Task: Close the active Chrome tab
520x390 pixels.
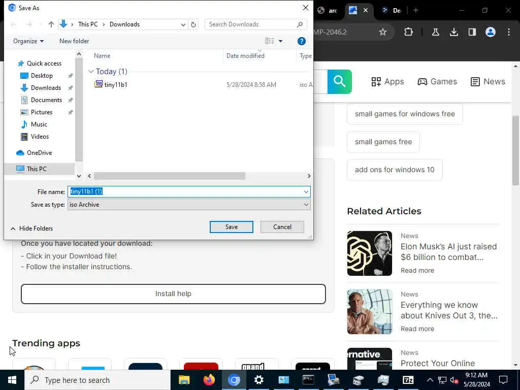Action: pyautogui.click(x=366, y=10)
